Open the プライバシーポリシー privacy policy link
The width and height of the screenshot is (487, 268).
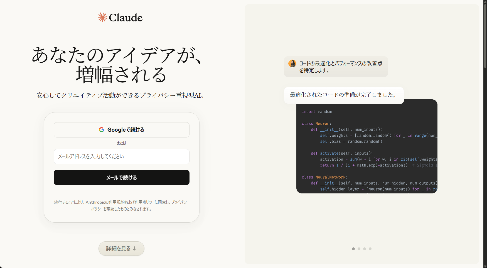[180, 202]
